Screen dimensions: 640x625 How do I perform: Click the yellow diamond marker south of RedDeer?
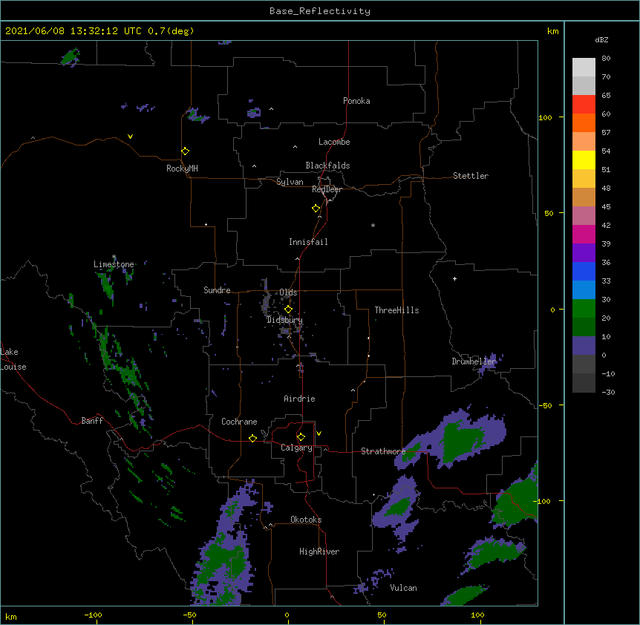(x=316, y=209)
